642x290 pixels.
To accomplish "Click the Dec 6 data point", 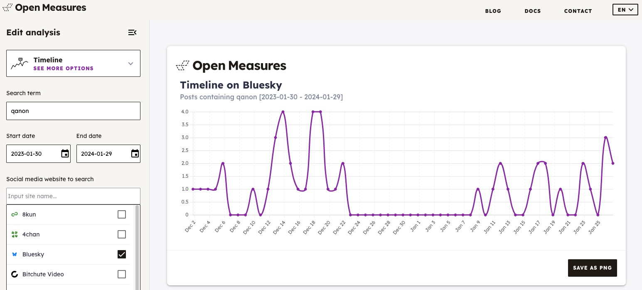I will coord(223,163).
